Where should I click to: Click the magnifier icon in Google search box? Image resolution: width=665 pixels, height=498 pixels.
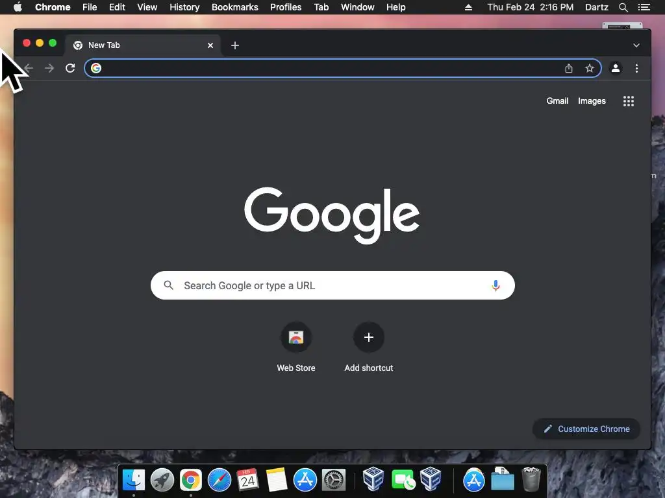[168, 285]
